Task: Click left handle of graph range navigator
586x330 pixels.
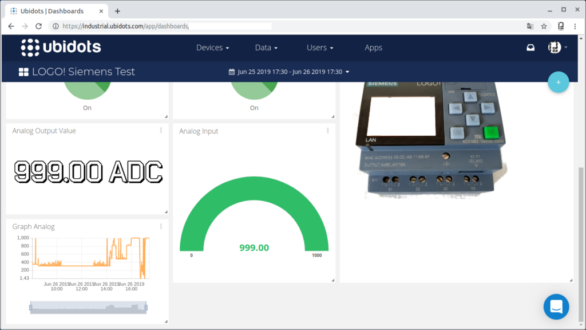Action: pyautogui.click(x=31, y=308)
